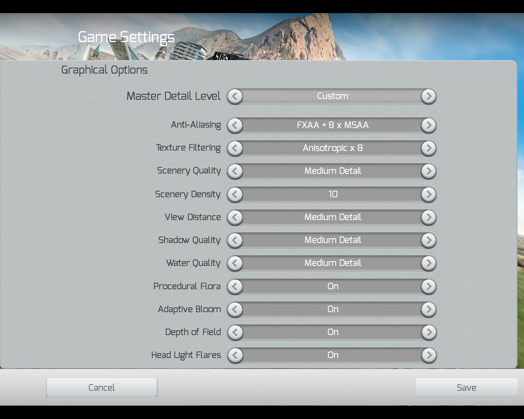Image resolution: width=524 pixels, height=419 pixels.
Task: Lower View Distance using left arrow
Action: [235, 218]
